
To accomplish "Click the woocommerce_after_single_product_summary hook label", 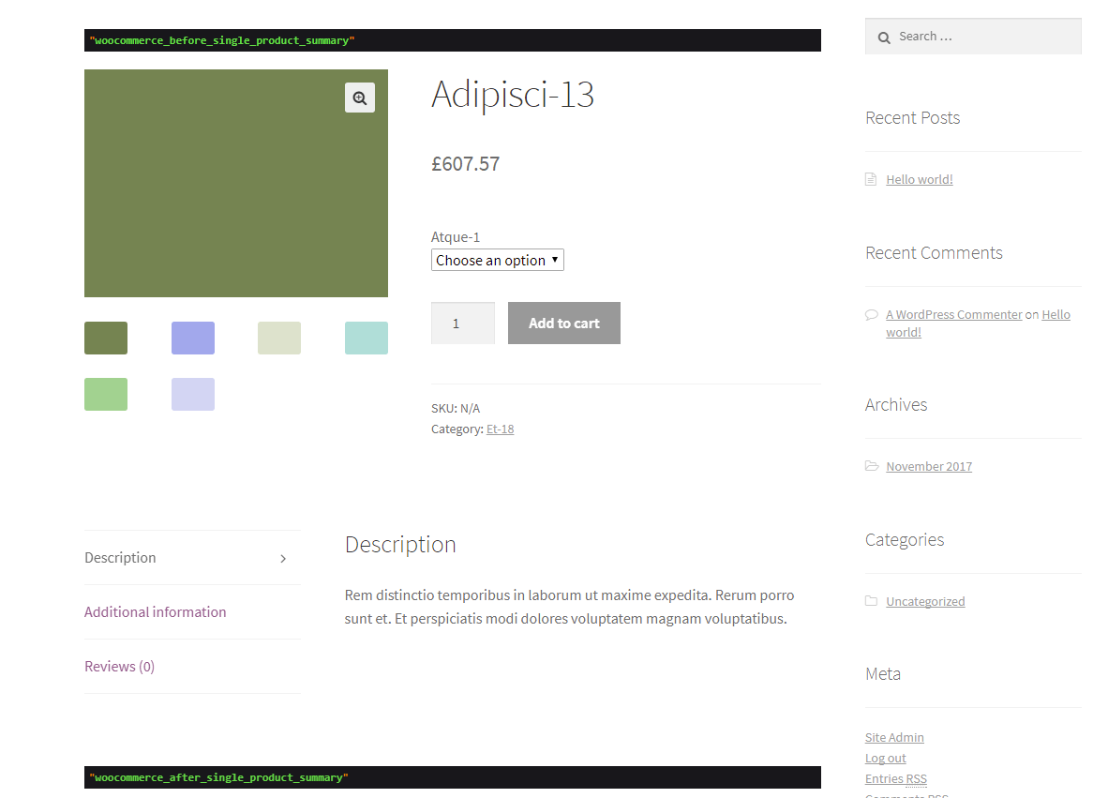I will pos(219,777).
